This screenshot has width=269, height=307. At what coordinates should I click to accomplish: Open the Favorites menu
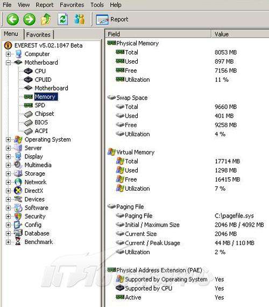coord(72,5)
